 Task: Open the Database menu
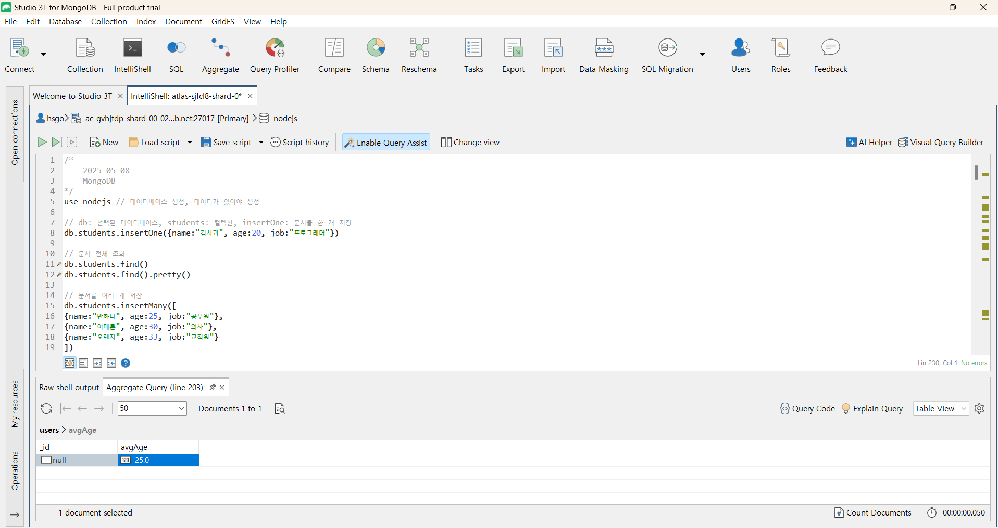66,21
